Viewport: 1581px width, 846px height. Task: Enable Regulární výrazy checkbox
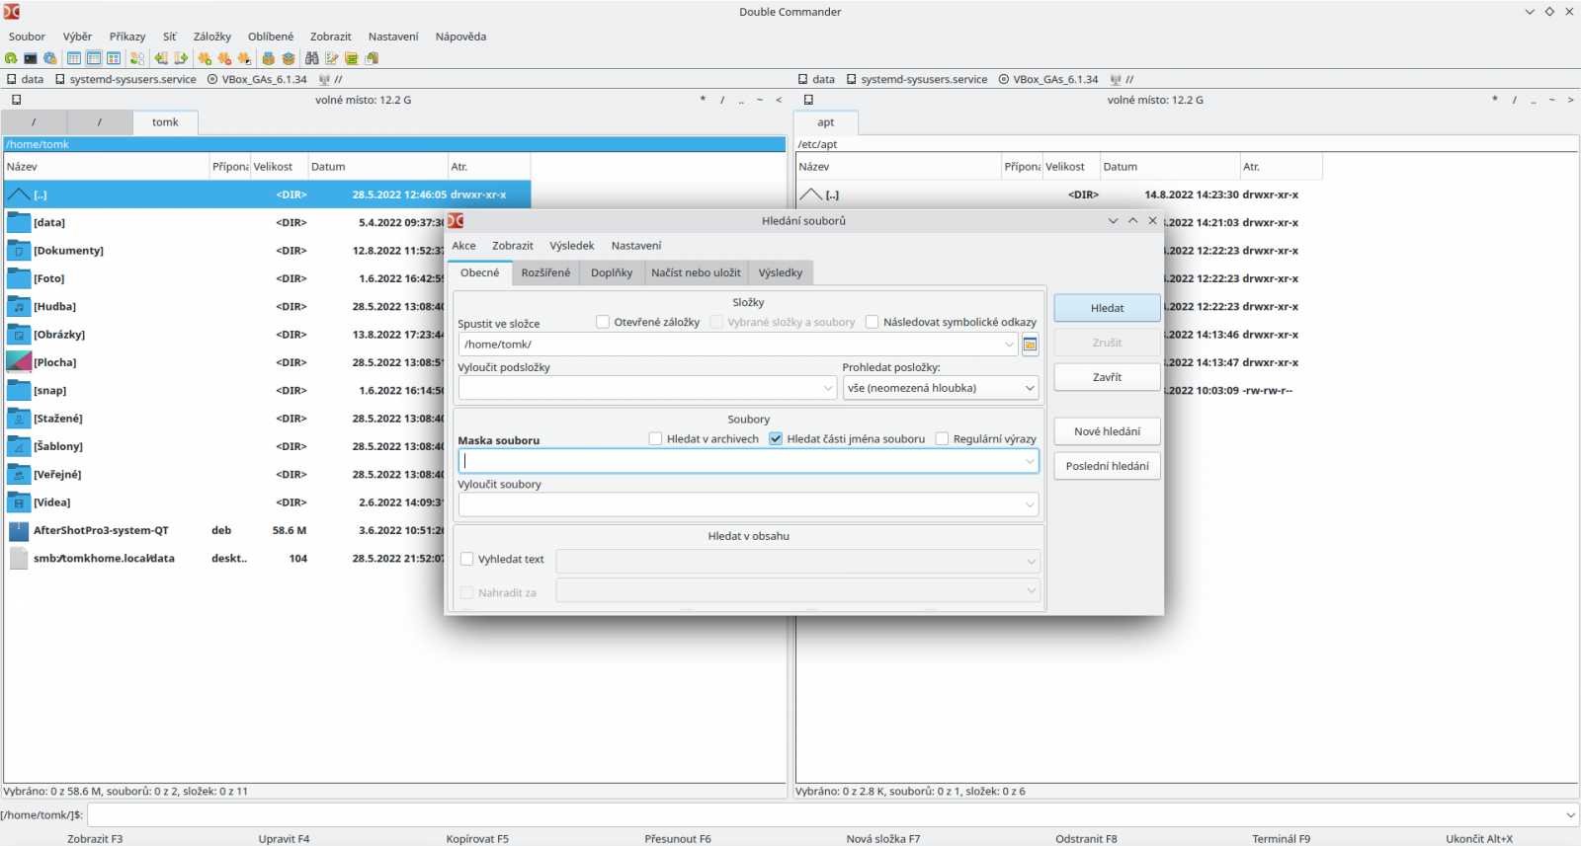(942, 439)
